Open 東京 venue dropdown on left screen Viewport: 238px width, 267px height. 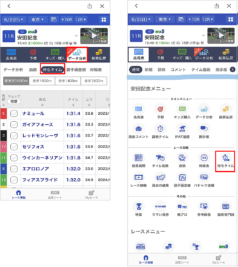tap(38, 20)
